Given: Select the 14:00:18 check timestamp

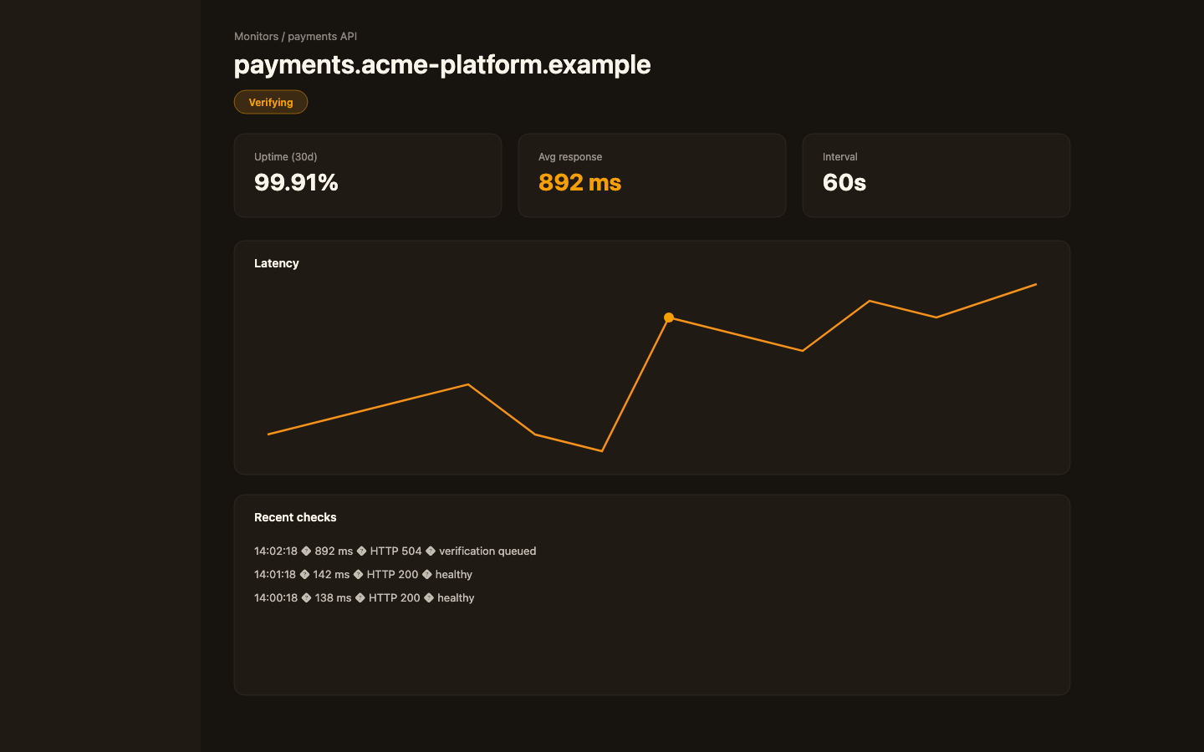Looking at the screenshot, I should pyautogui.click(x=276, y=598).
